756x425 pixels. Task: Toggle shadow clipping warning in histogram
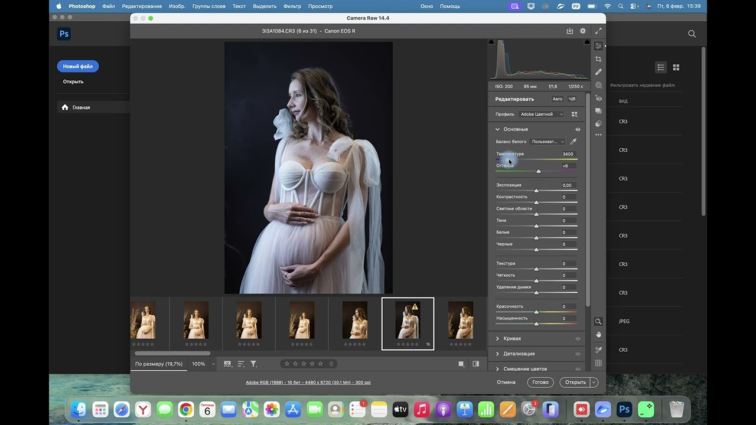click(x=491, y=42)
